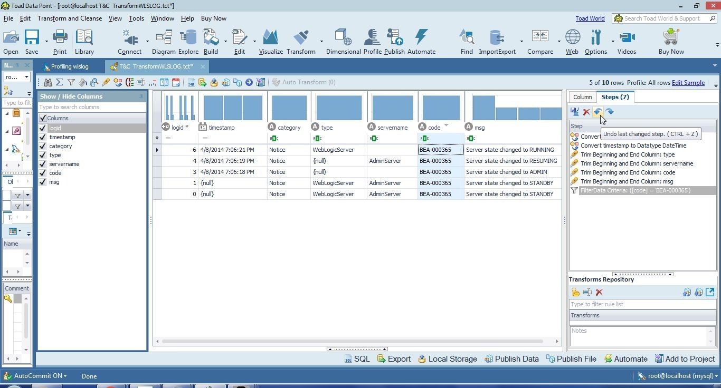This screenshot has height=388, width=721.
Task: Undo last changed step
Action: coord(598,112)
